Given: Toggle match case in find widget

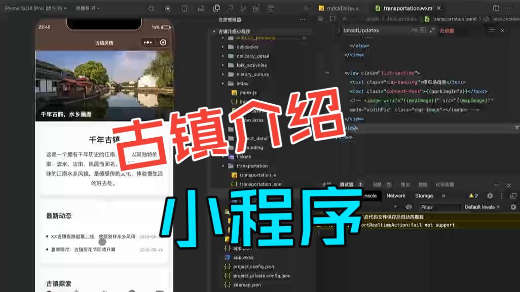Looking at the screenshot, I should pos(413,30).
